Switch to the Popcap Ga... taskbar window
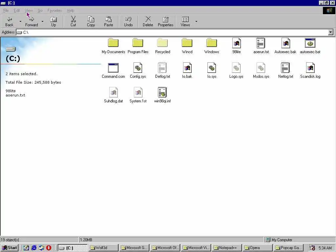Screen dimensions: 336x252 [x=288, y=248]
